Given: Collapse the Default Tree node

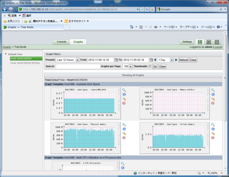Looking at the screenshot, I should click(5, 54).
